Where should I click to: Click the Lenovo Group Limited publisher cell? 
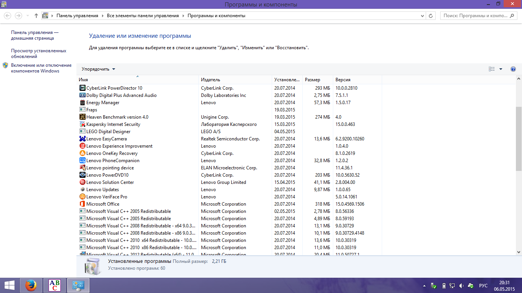[x=224, y=182]
